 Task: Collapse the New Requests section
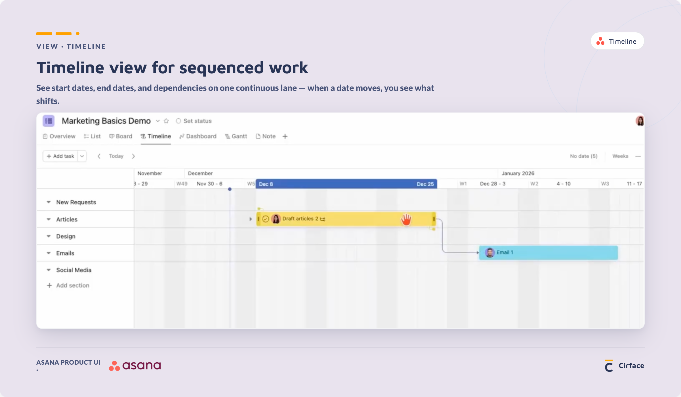pyautogui.click(x=49, y=202)
